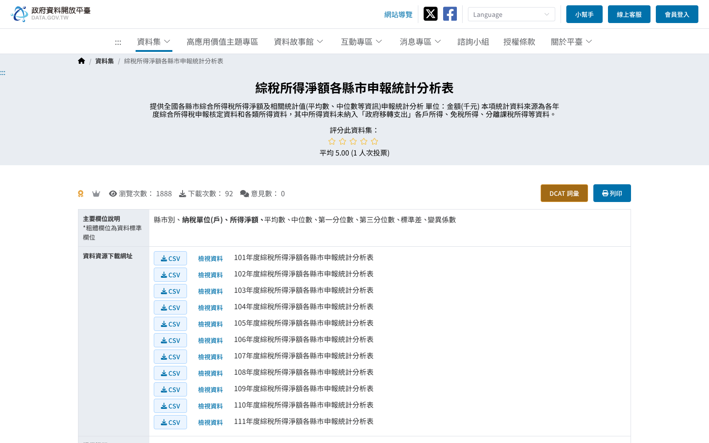Image resolution: width=709 pixels, height=443 pixels.
Task: View data for 106年度 via 檢視資料
Action: tap(210, 341)
